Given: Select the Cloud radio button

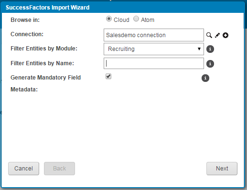Looking at the screenshot, I should [x=109, y=19].
